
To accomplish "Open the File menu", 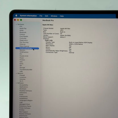I will (x=41, y=16).
